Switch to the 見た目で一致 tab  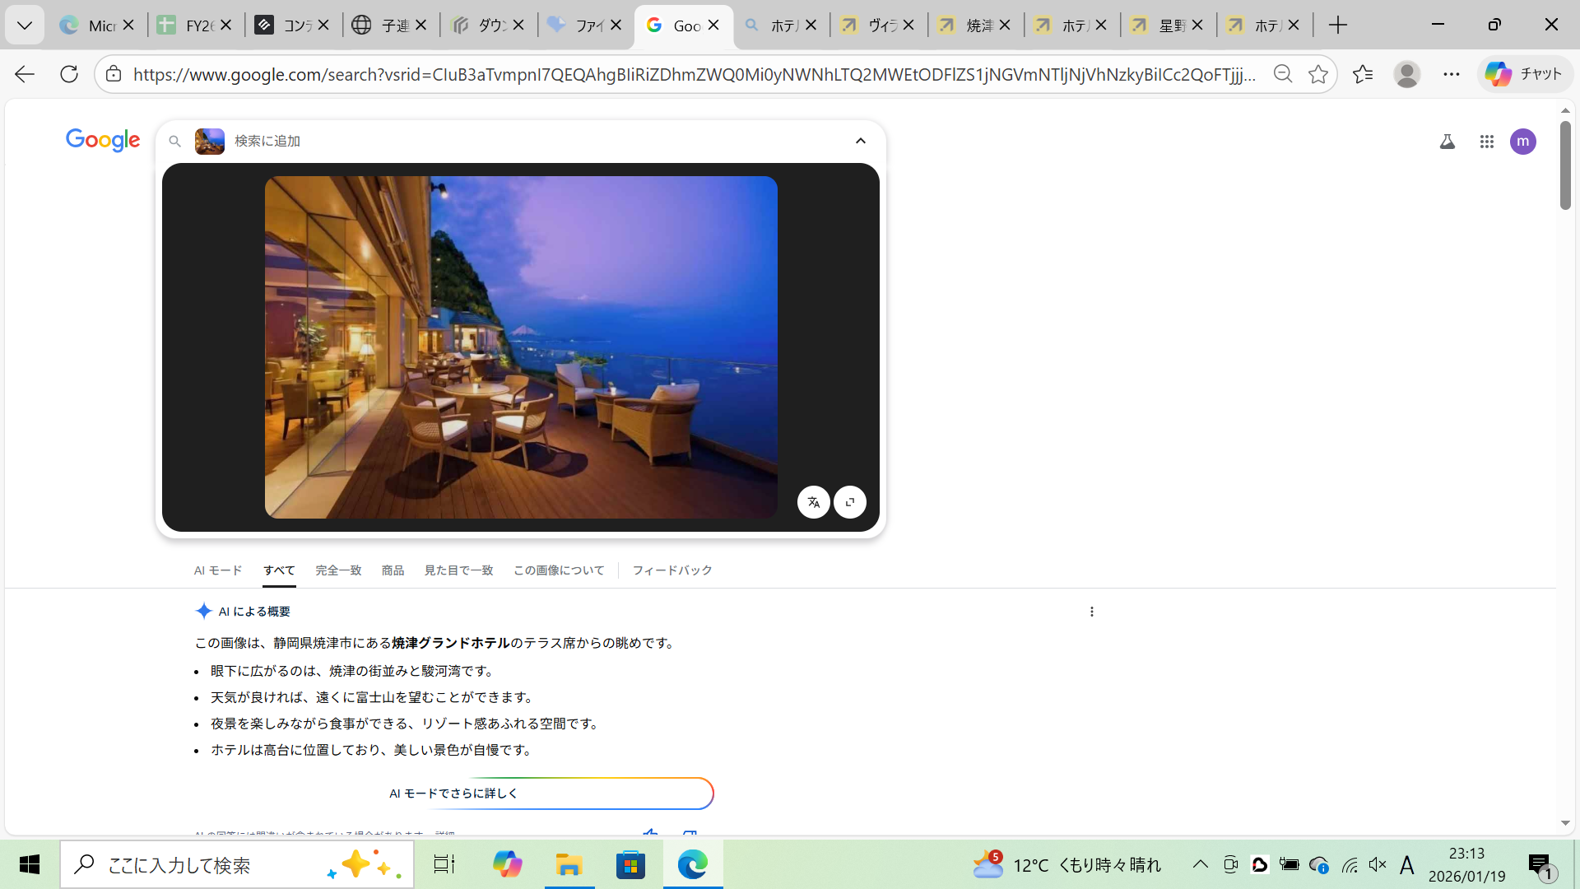pyautogui.click(x=458, y=570)
